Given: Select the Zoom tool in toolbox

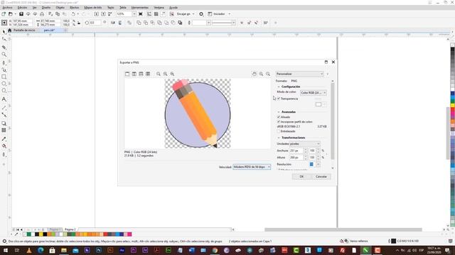Looking at the screenshot, I should (x=4, y=55).
